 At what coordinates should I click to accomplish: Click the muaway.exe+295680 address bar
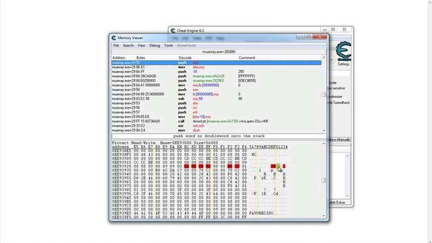pyautogui.click(x=219, y=52)
